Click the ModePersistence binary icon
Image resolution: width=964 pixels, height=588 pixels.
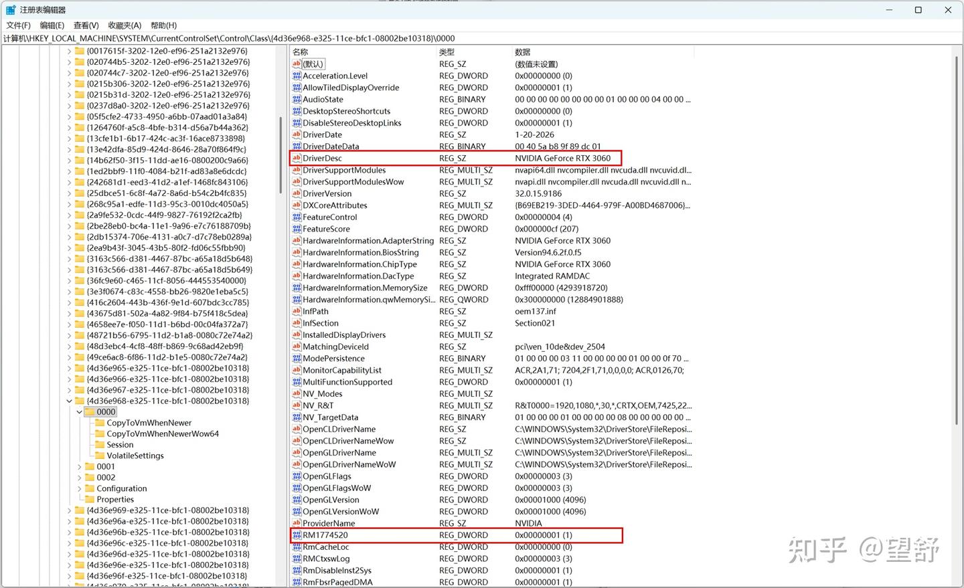(x=297, y=359)
